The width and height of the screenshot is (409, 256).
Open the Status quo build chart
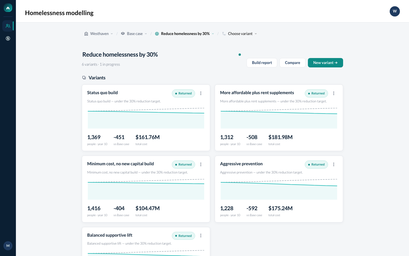[x=146, y=118]
